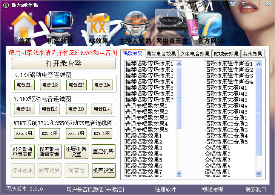Click the first KX5.1图 button
Image resolution: width=275 pixels, height=195 pixels.
click(x=24, y=133)
